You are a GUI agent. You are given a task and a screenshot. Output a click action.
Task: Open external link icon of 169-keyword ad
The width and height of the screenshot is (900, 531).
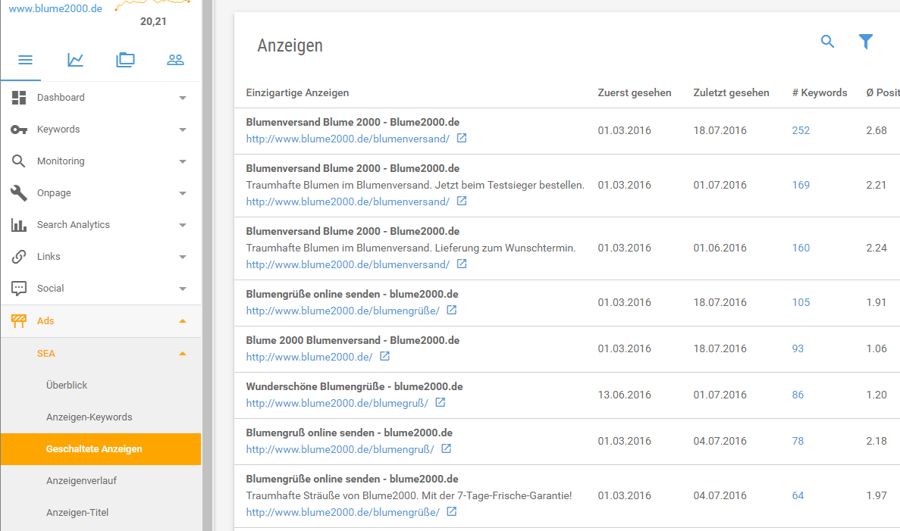point(462,201)
